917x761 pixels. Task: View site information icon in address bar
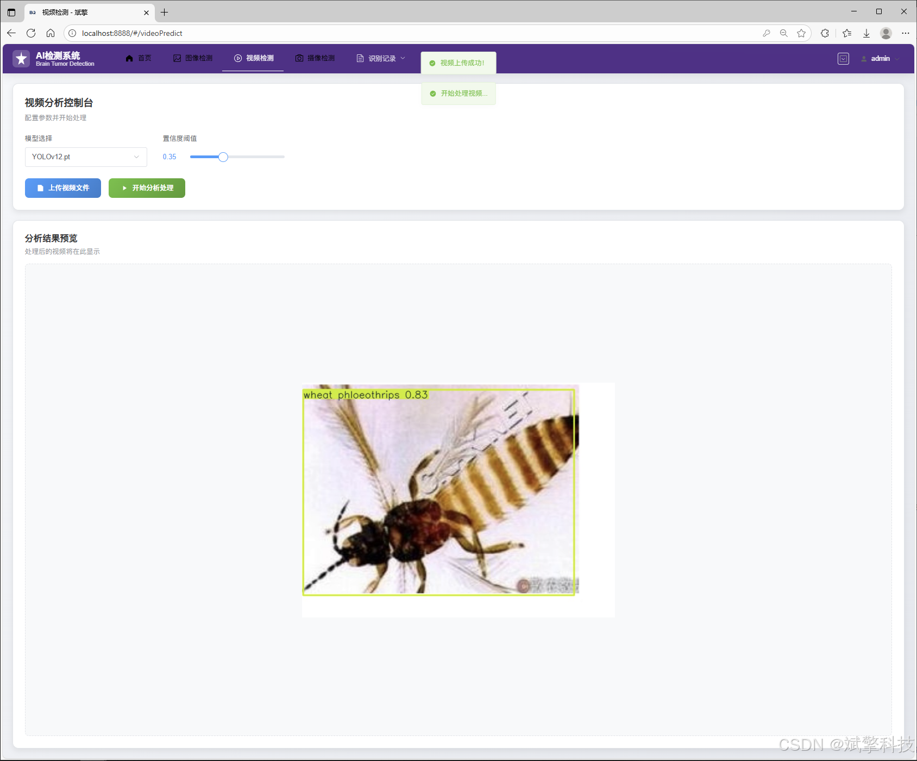click(x=72, y=33)
